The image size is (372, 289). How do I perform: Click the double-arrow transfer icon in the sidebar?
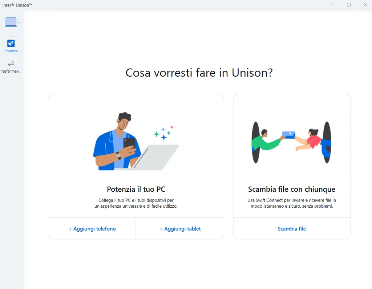pyautogui.click(x=11, y=63)
